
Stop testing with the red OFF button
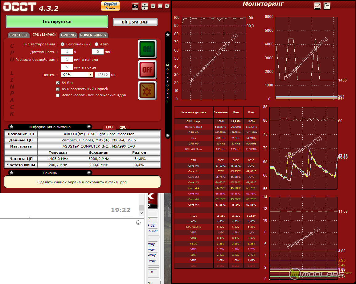147,69
